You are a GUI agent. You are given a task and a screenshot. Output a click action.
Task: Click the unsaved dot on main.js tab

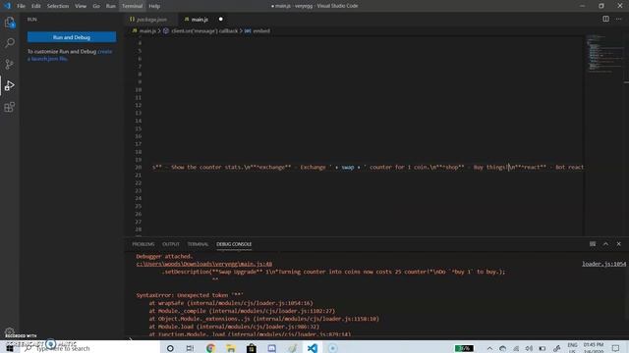220,20
